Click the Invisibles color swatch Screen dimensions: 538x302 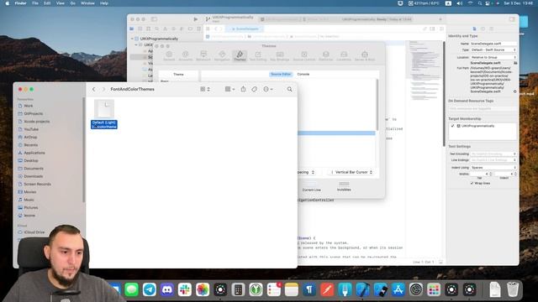click(x=344, y=184)
